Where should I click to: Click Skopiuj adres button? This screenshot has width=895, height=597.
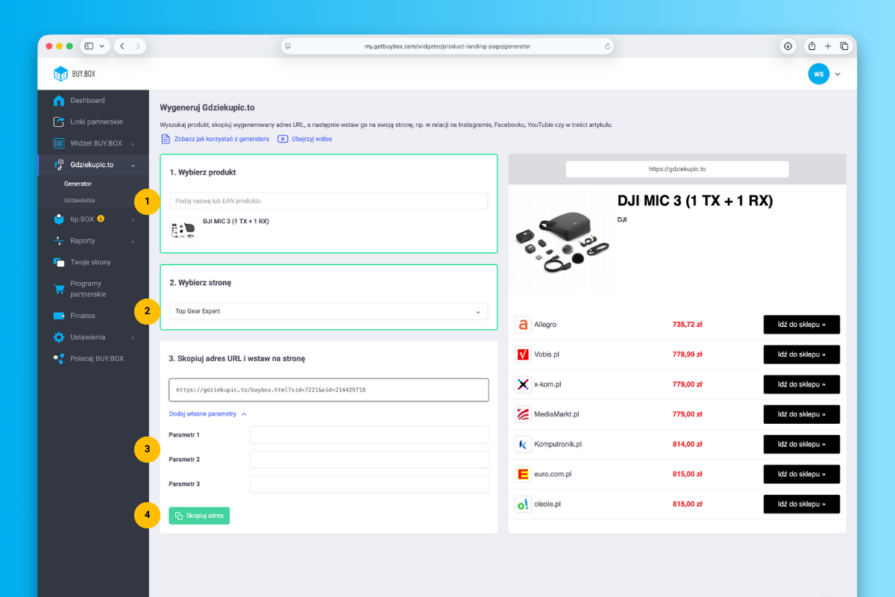pos(199,516)
